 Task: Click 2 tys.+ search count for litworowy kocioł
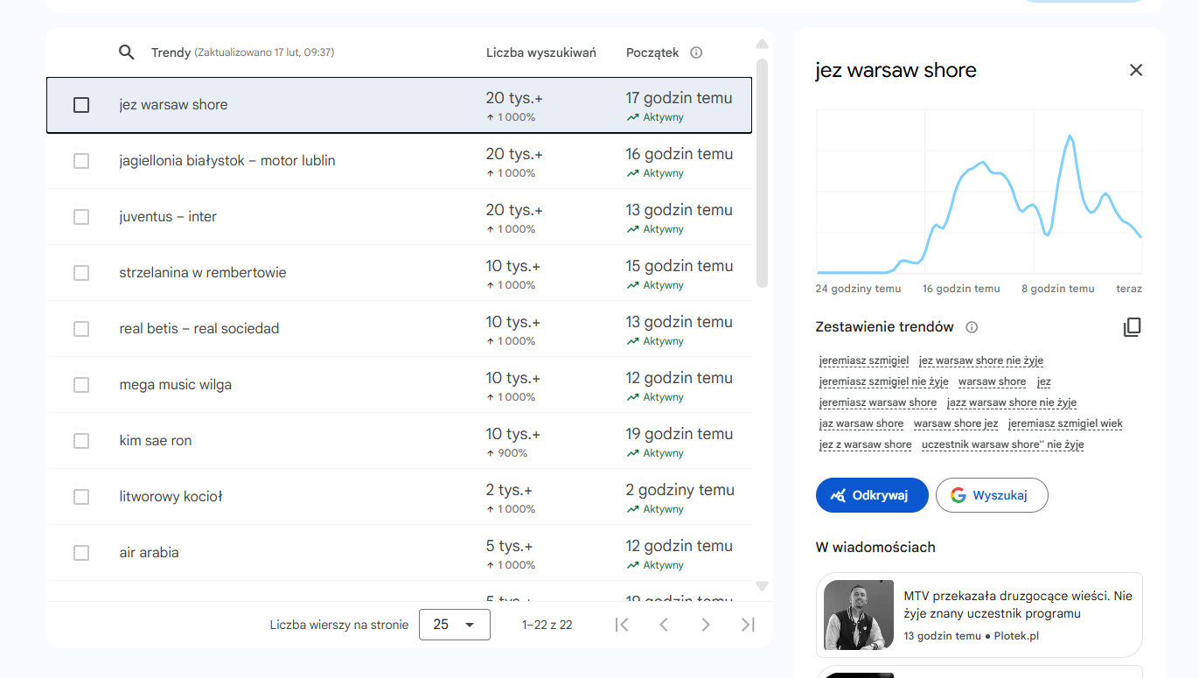click(509, 490)
